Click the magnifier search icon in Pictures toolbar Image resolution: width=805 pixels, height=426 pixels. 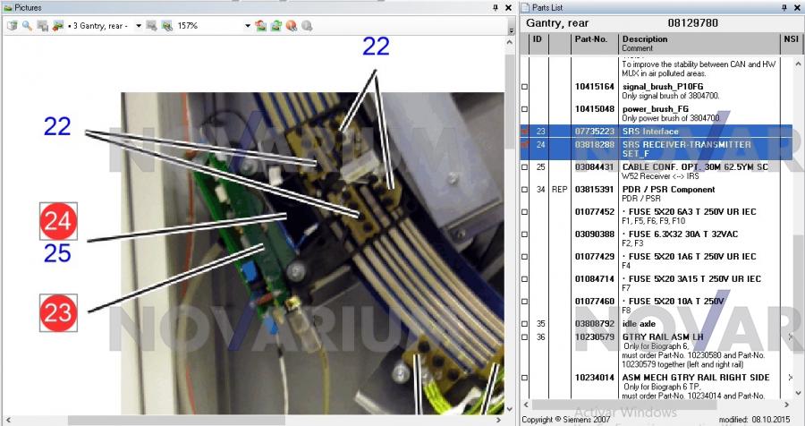click(27, 26)
